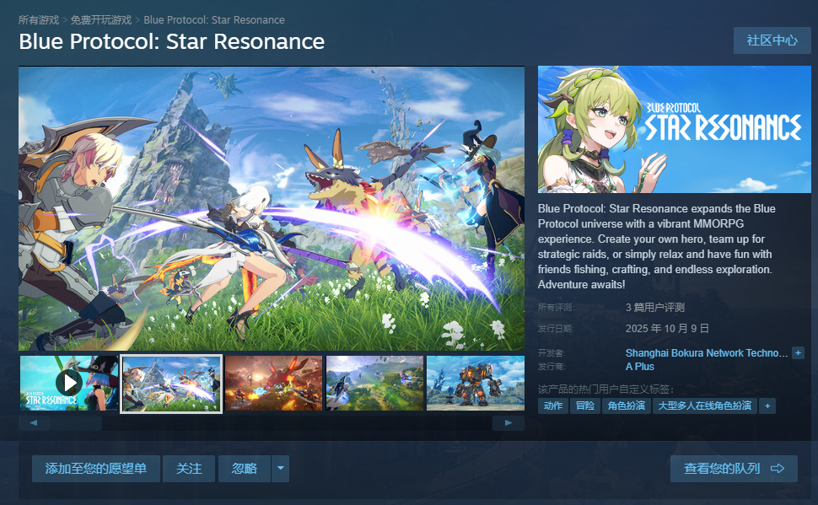Expand more tags with plus button

click(x=767, y=406)
